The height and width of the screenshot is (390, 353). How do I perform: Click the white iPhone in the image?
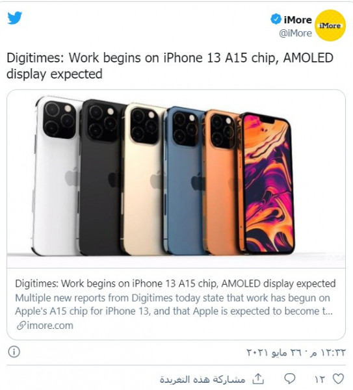tap(57, 175)
